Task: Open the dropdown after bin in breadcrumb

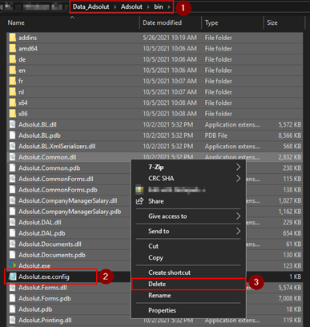Action: tap(169, 6)
